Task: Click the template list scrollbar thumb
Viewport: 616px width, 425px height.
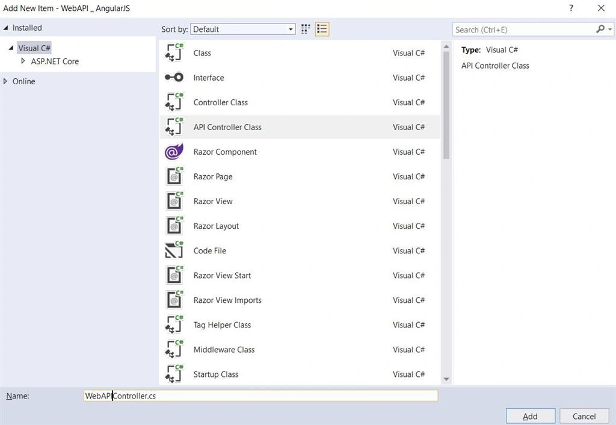Action: (x=446, y=105)
